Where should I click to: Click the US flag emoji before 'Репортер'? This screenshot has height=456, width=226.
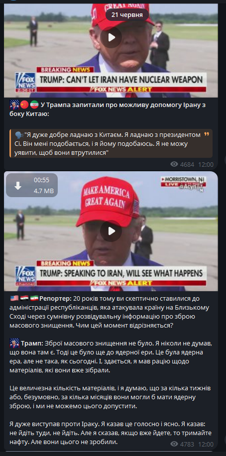tap(14, 298)
